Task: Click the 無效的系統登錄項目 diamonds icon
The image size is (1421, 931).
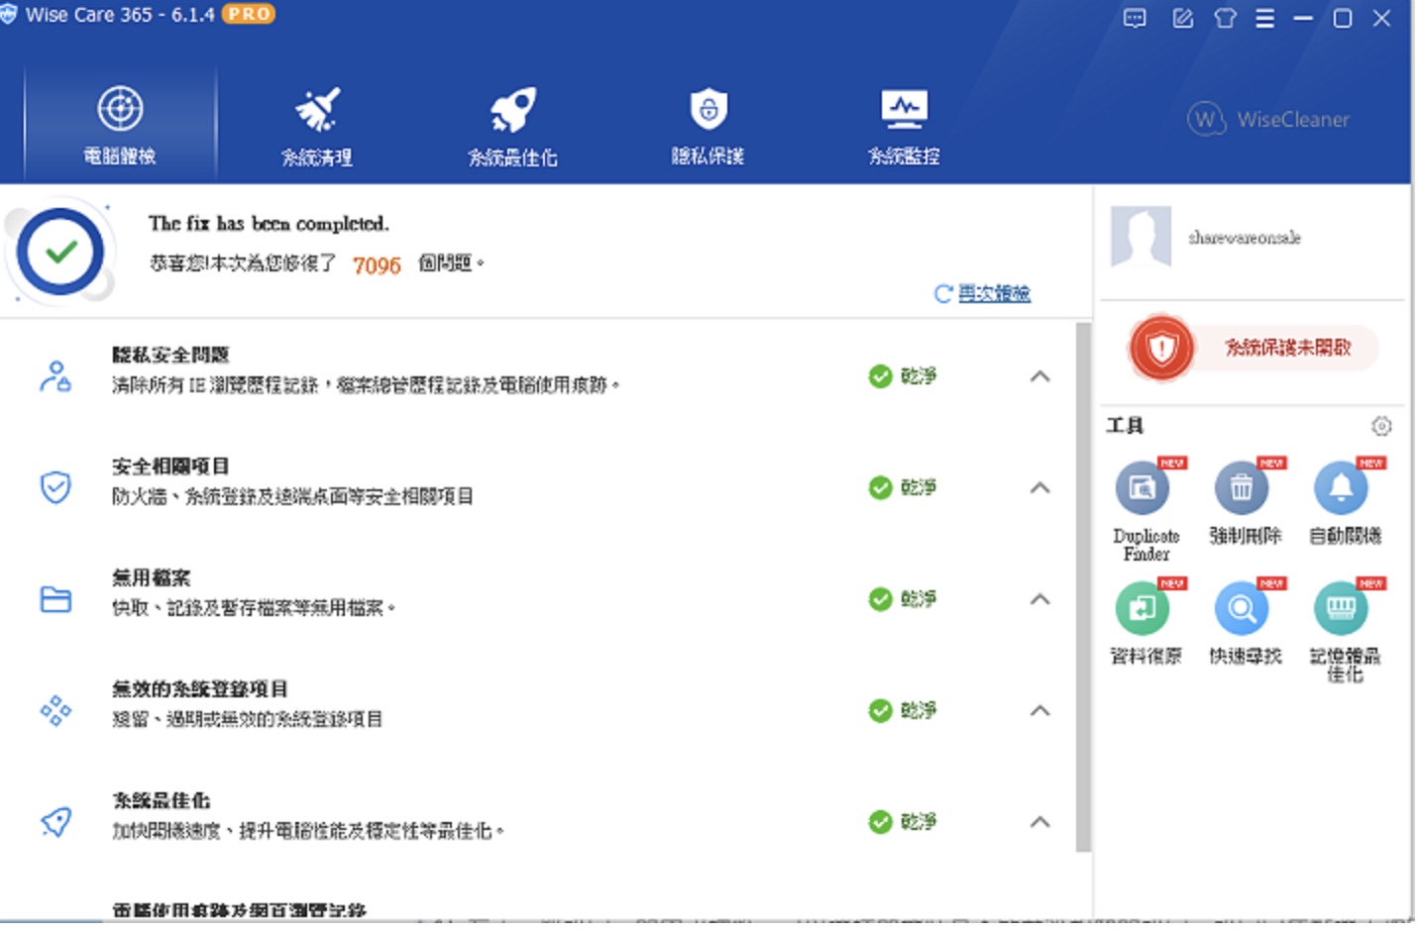Action: click(55, 710)
